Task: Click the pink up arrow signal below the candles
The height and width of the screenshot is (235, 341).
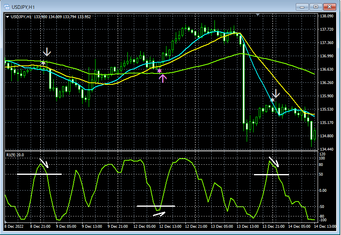Action: point(162,78)
